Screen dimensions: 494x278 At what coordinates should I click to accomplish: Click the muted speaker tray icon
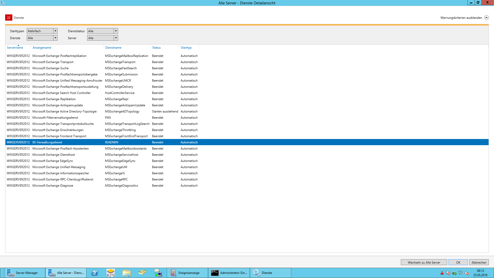click(467, 273)
